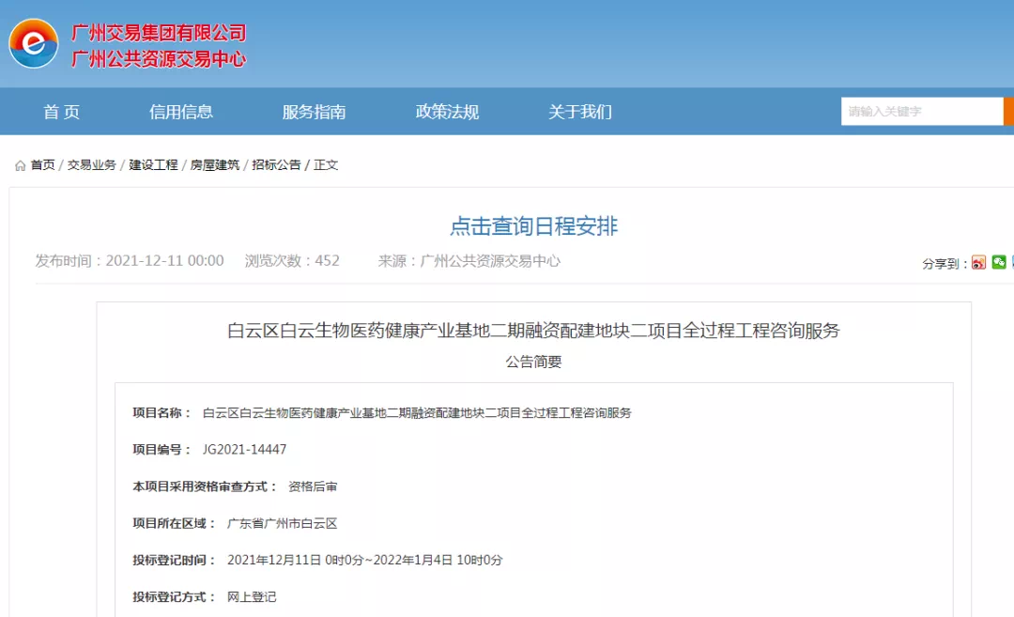Click the 公告简要 subtitle
The height and width of the screenshot is (617, 1014).
click(533, 362)
